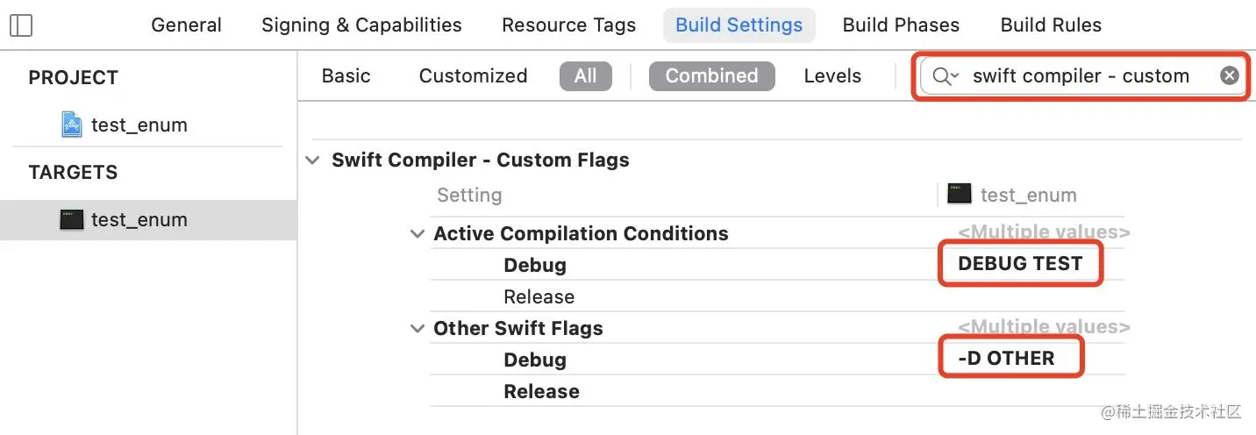Open the Signing & Capabilities tab

pos(361,25)
